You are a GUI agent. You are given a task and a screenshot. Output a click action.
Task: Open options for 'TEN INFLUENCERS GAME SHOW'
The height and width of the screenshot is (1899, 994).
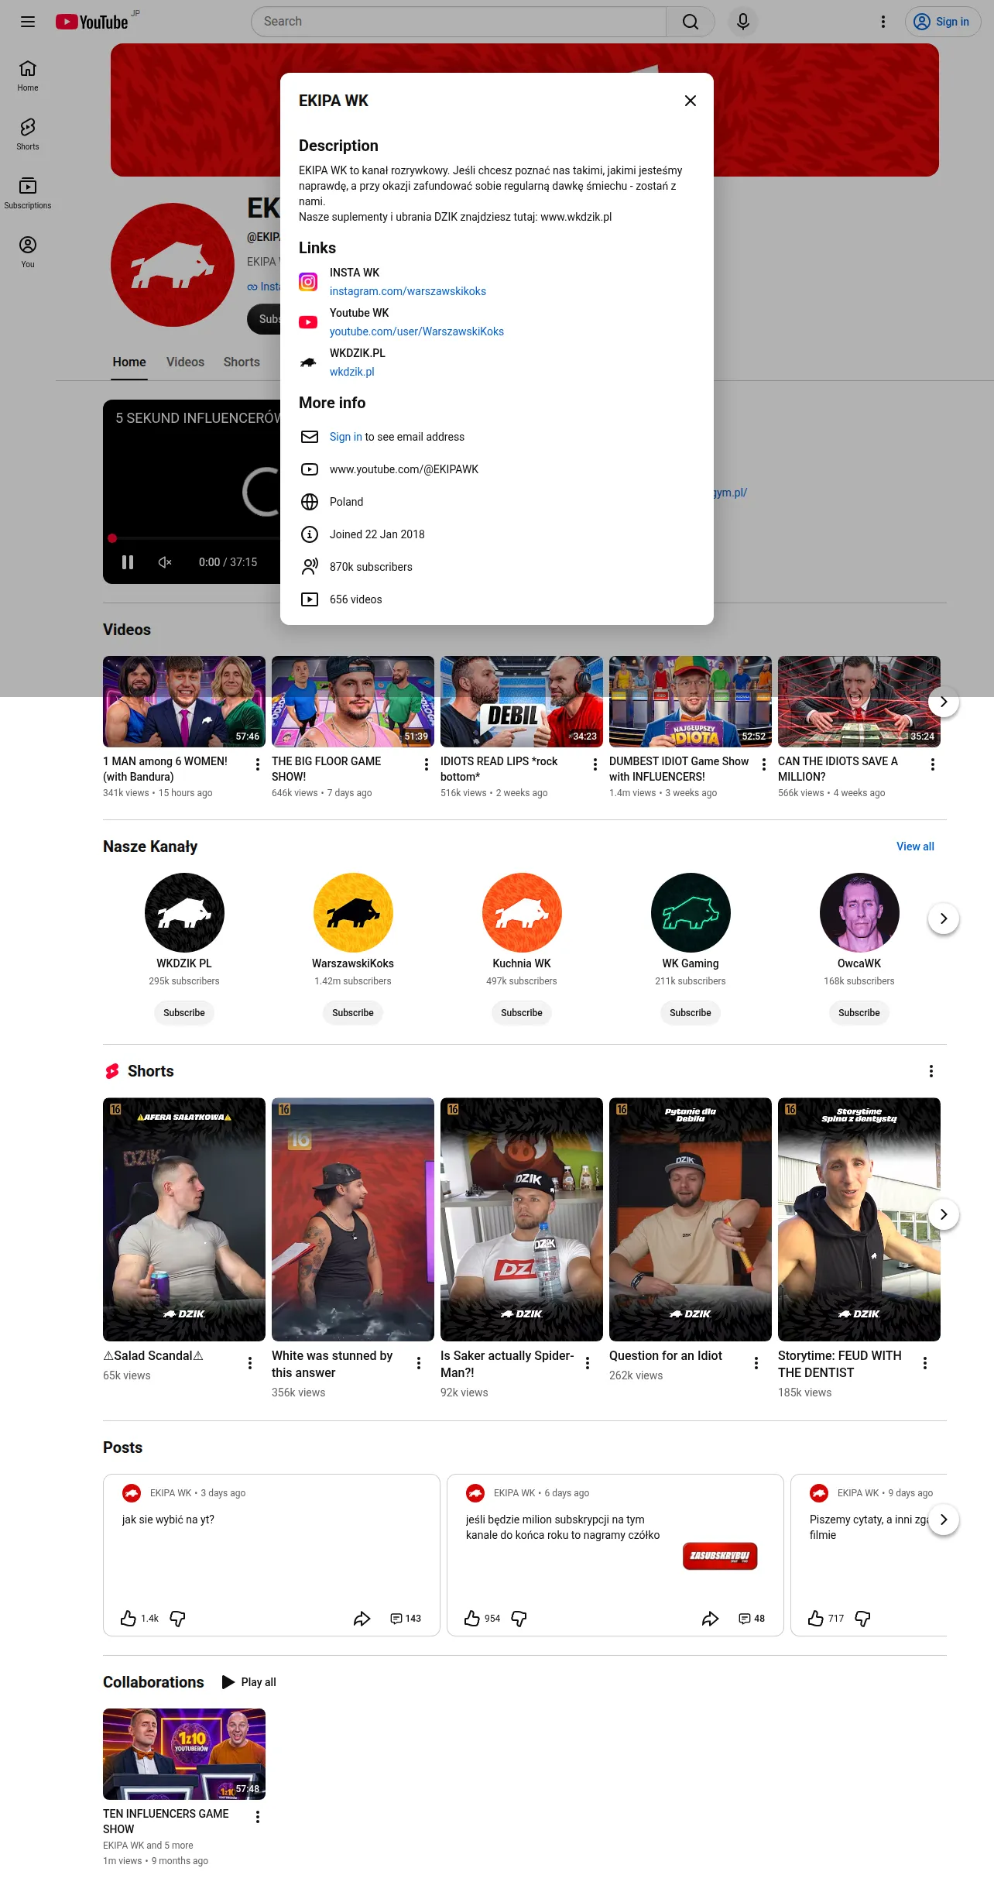point(258,1817)
